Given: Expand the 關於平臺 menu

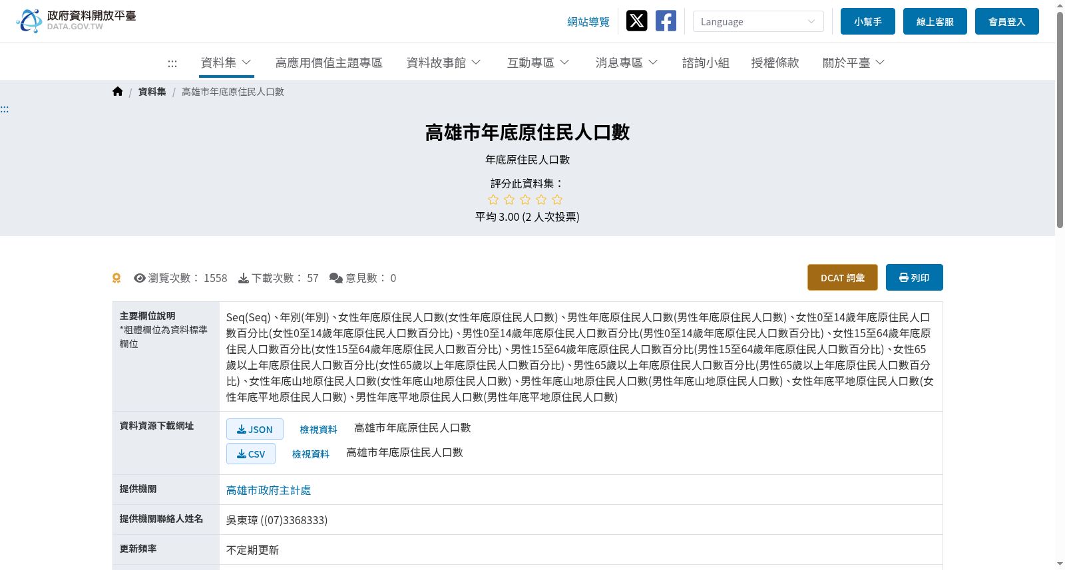Looking at the screenshot, I should (854, 63).
